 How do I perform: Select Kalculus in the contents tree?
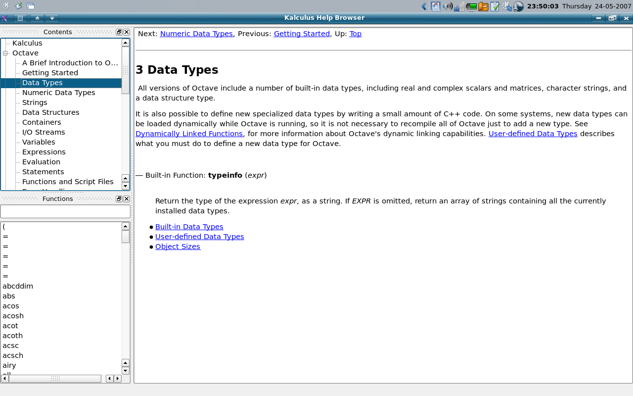pos(27,43)
